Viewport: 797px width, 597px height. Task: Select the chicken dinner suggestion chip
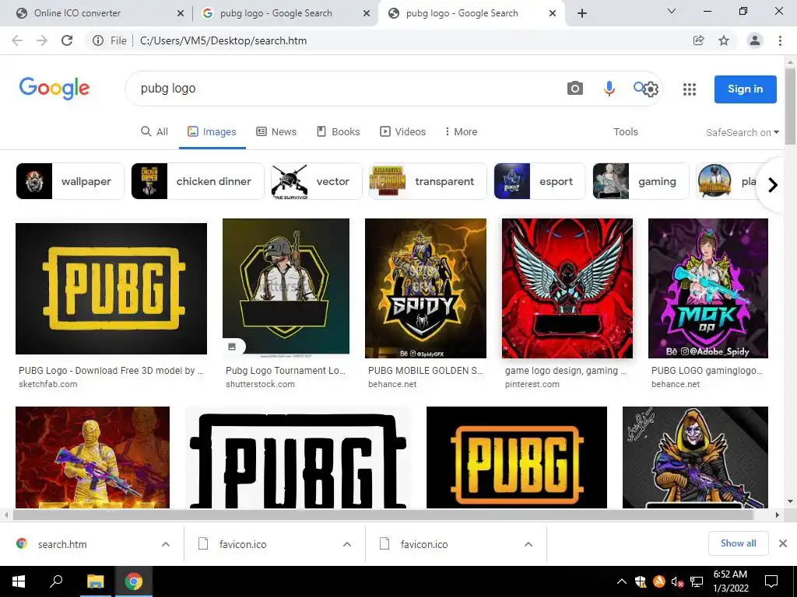pos(198,181)
